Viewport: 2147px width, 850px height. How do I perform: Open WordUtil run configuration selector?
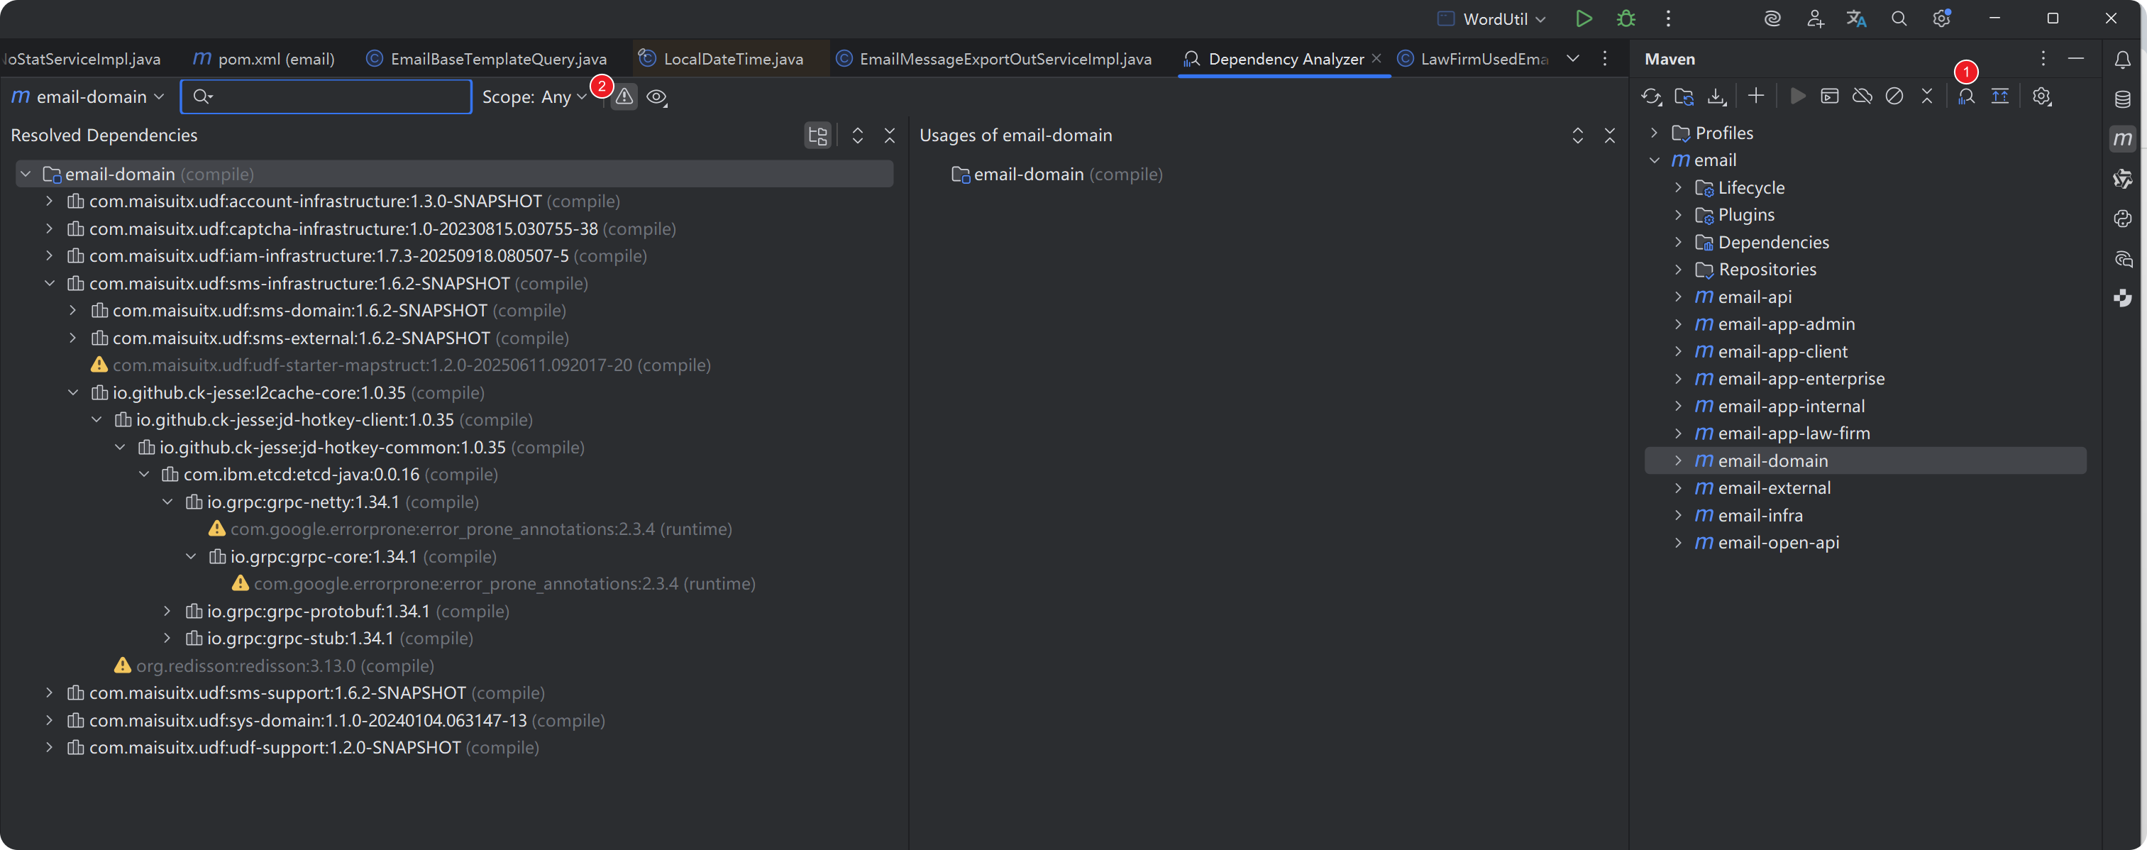1494,19
